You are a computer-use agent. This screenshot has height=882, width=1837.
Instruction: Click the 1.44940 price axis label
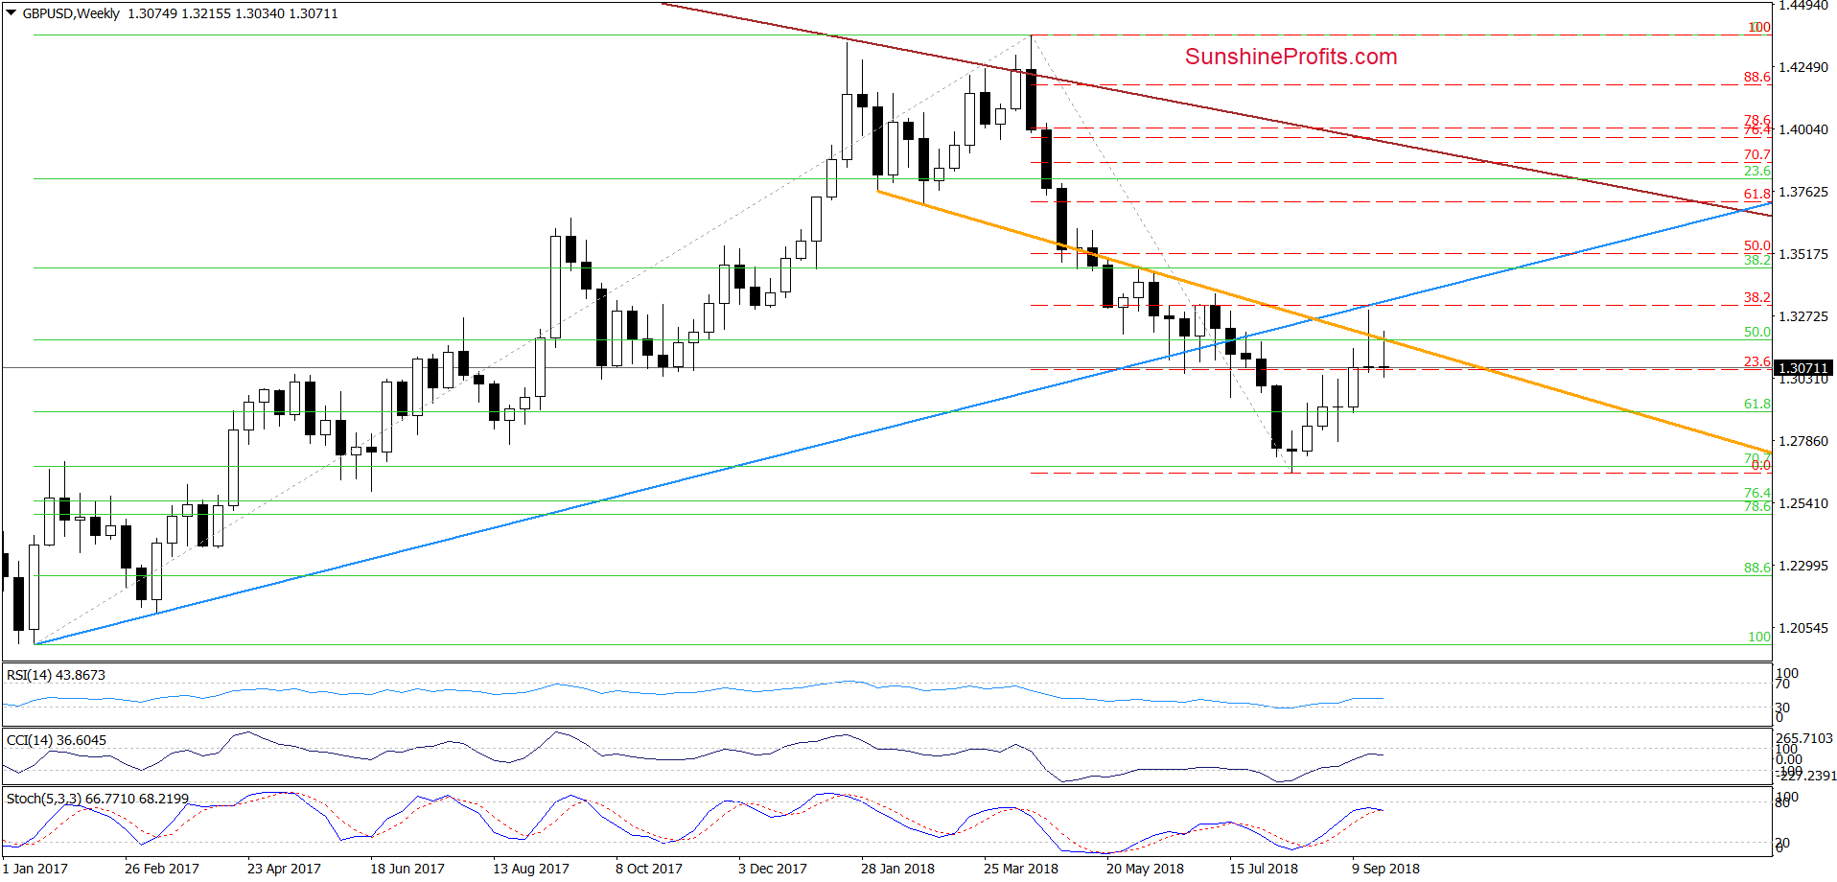pyautogui.click(x=1802, y=5)
